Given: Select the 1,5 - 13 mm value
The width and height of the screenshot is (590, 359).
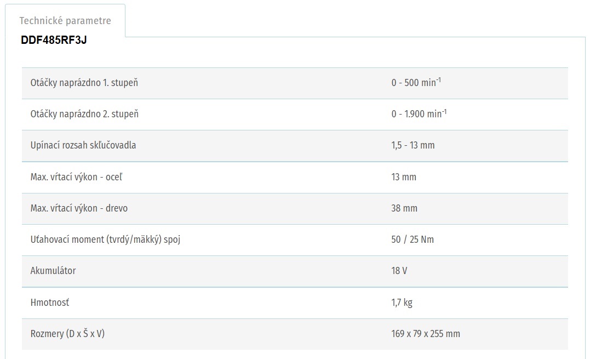Looking at the screenshot, I should pos(413,145).
